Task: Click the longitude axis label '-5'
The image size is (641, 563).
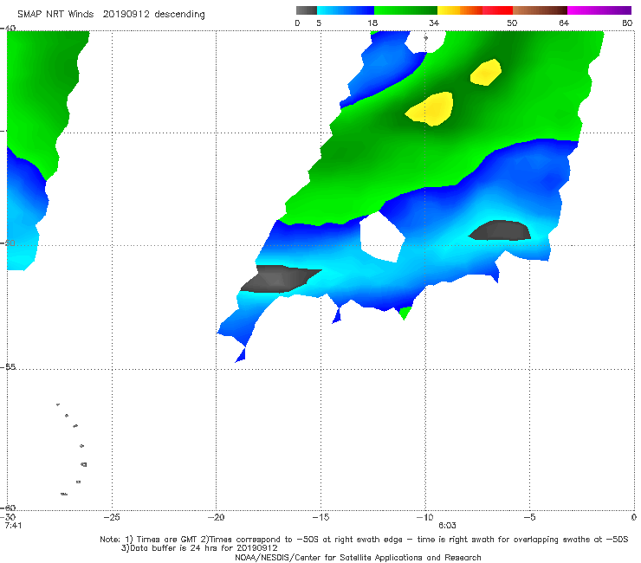Action: pyautogui.click(x=529, y=517)
